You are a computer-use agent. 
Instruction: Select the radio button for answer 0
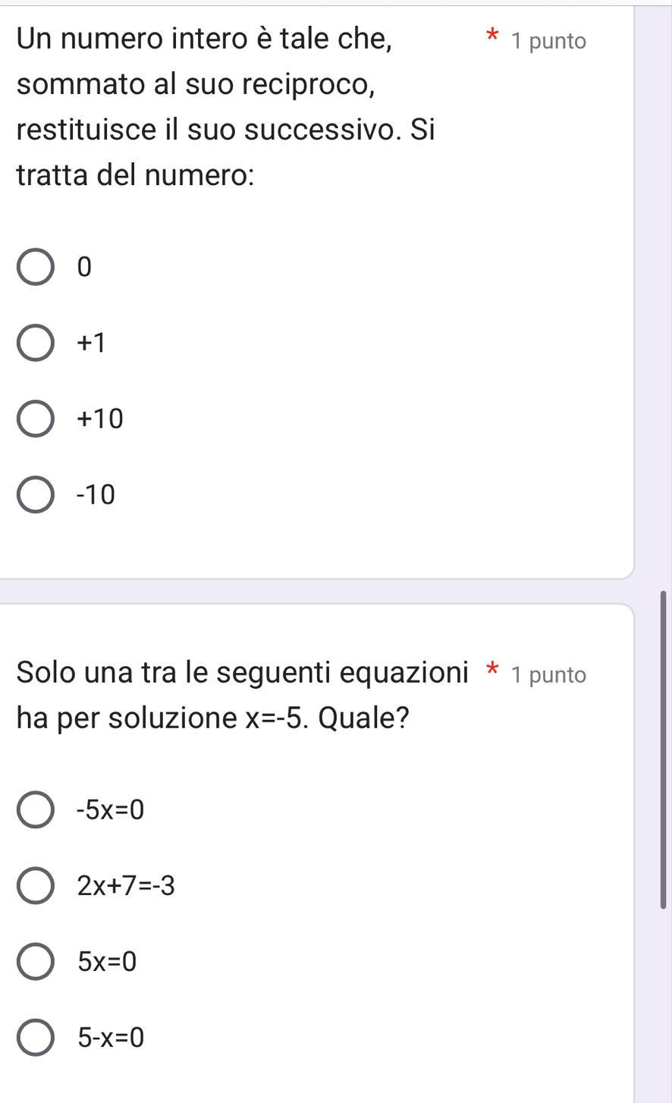point(36,267)
